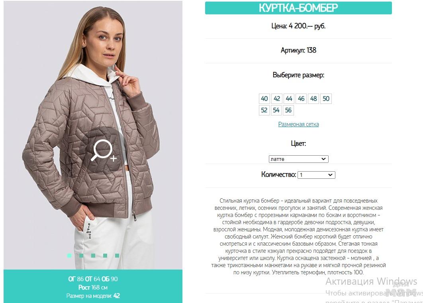The height and width of the screenshot is (303, 423).
Task: Choose size 44
Action: pyautogui.click(x=289, y=99)
